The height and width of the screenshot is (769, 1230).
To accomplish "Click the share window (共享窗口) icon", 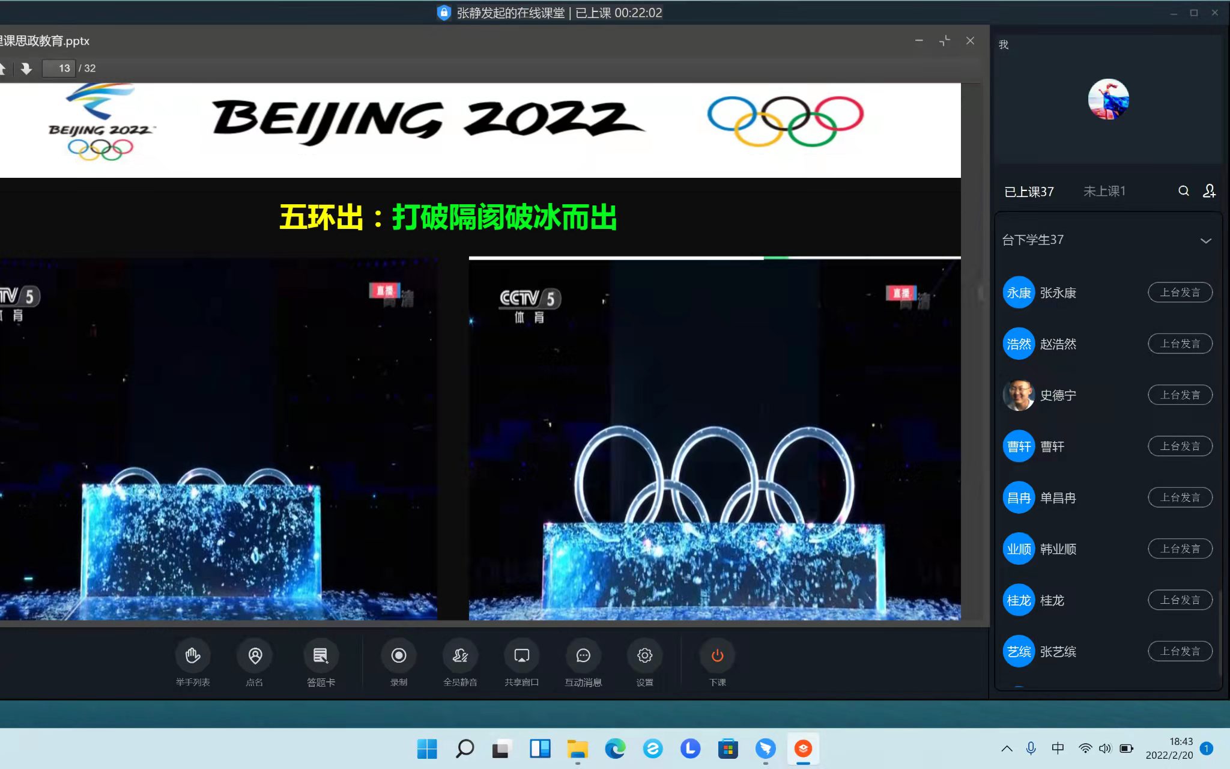I will coord(521,656).
